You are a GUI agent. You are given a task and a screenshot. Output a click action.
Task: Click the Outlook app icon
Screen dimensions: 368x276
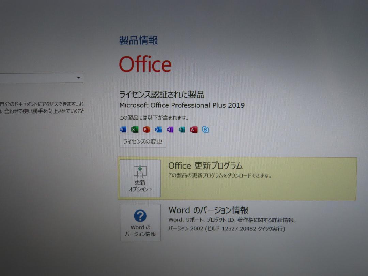(x=158, y=129)
